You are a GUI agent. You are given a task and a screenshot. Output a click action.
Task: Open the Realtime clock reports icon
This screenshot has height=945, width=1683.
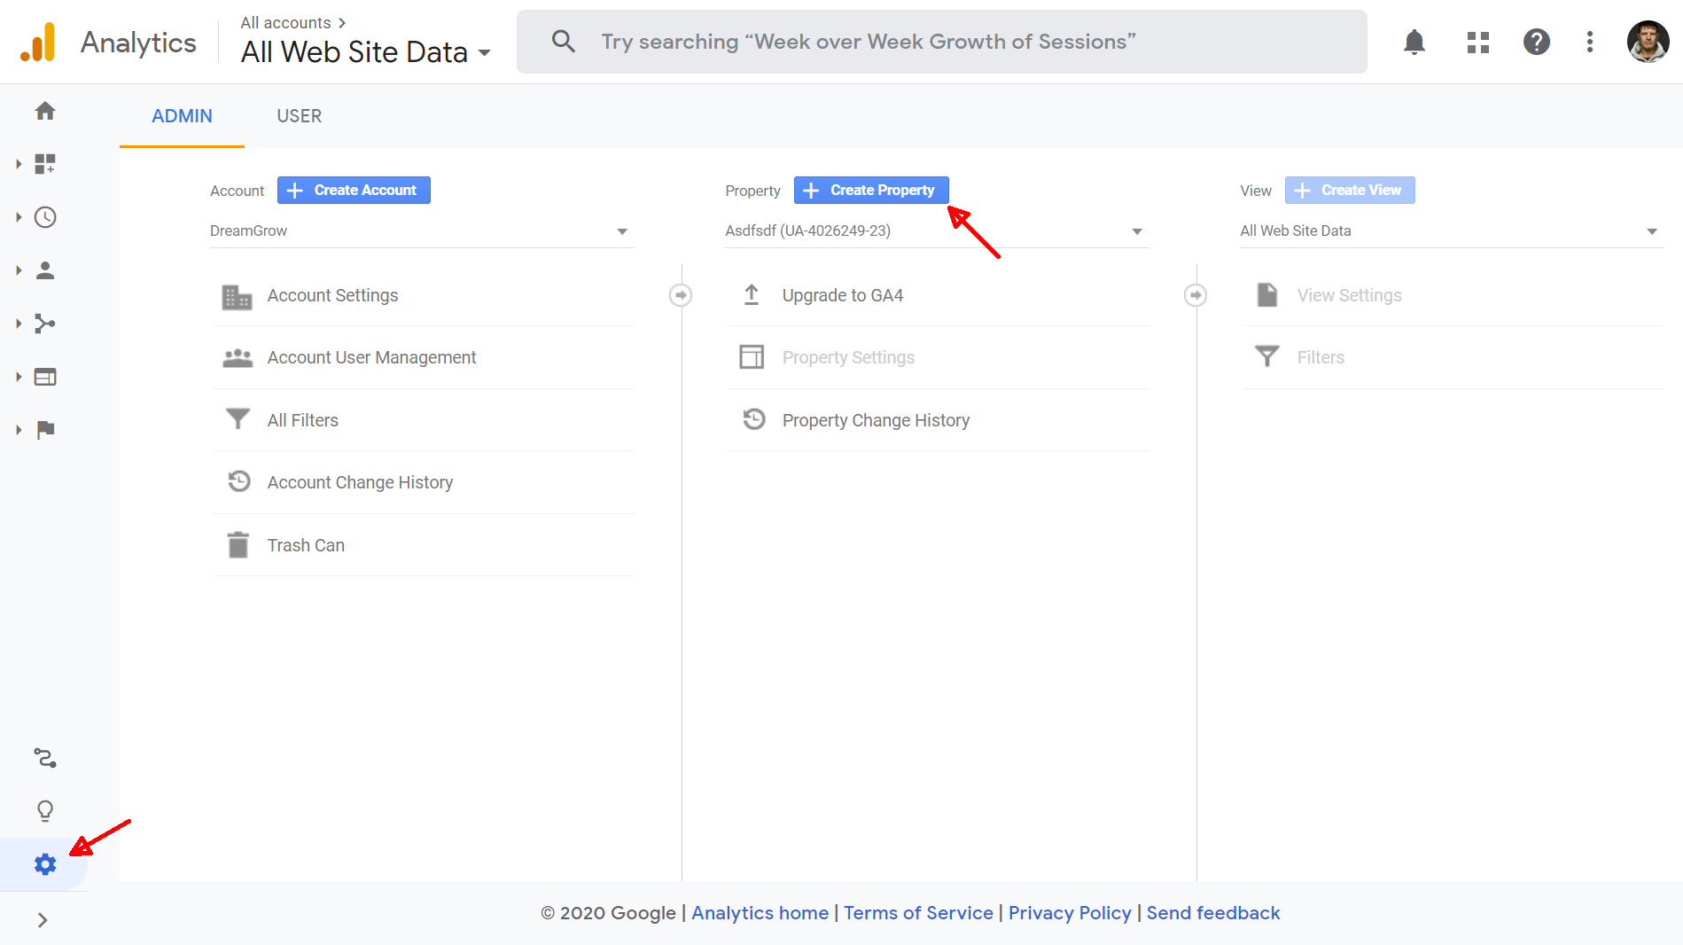point(45,217)
